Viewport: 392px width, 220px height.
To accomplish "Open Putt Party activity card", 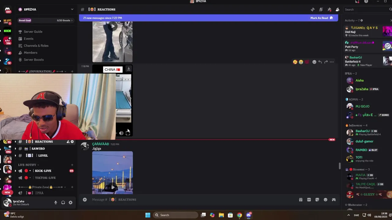I will (368, 46).
